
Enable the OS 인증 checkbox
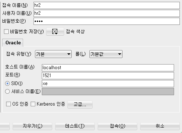pyautogui.click(x=8, y=104)
